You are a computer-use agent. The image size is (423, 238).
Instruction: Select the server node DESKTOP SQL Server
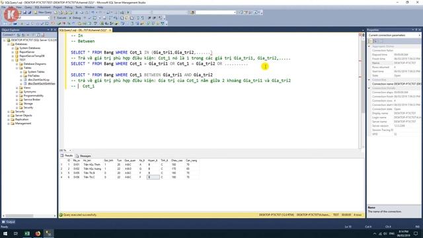pos(34,40)
